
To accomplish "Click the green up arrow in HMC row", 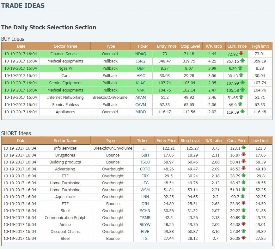I will click(241, 75).
